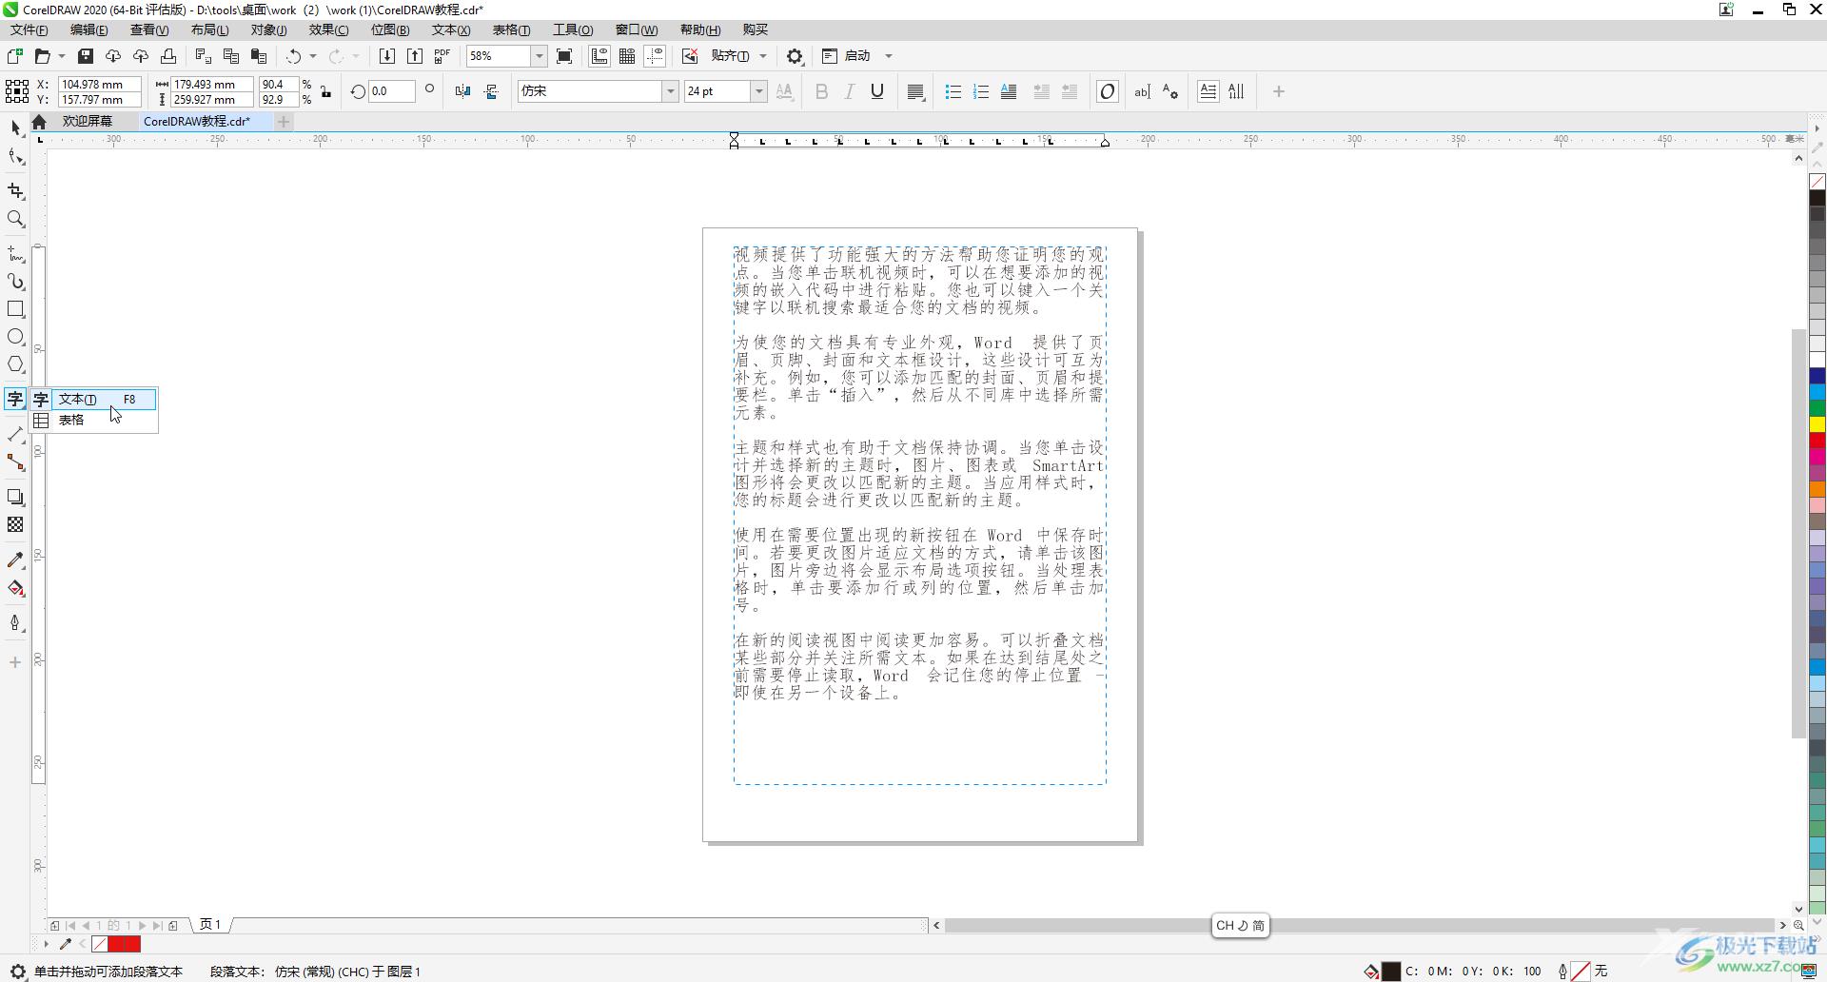Screen dimensions: 1827x982
Task: Expand the Open file dropdown arrow
Action: click(x=62, y=56)
